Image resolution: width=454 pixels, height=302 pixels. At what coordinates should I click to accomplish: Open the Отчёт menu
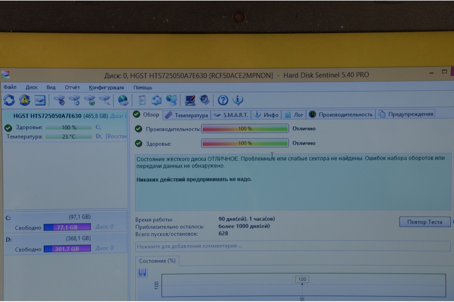[72, 88]
